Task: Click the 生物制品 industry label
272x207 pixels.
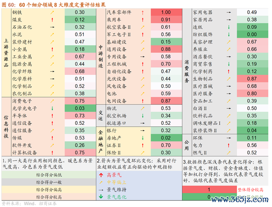Action: [203, 79]
